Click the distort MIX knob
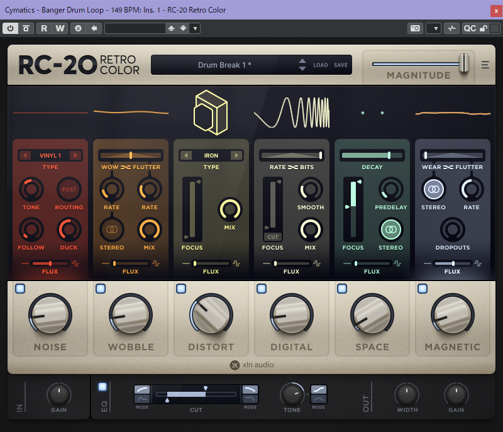The height and width of the screenshot is (432, 503). [x=229, y=209]
